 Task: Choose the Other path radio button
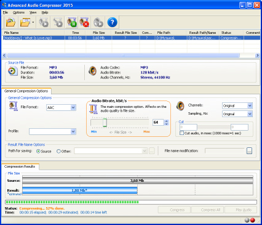(58, 151)
